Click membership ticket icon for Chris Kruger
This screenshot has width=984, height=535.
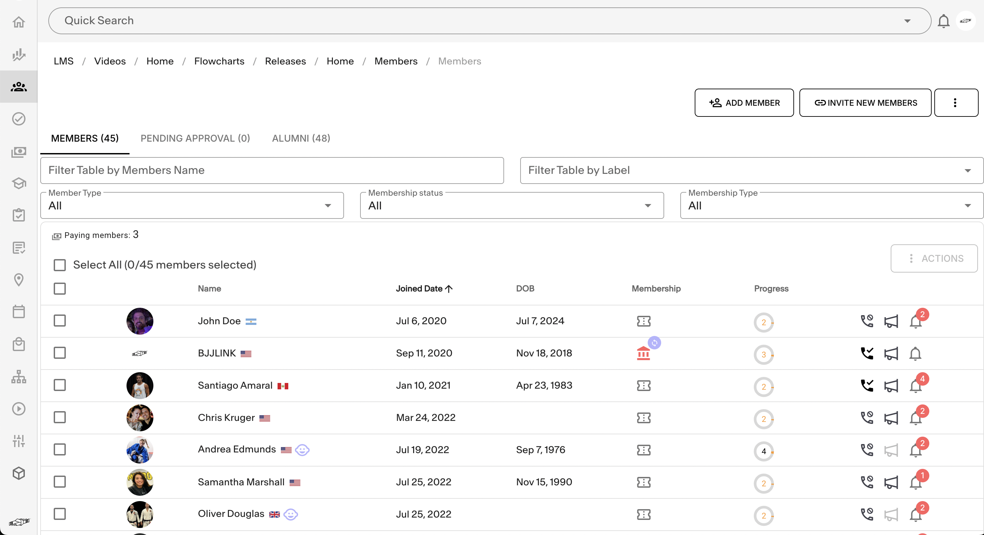pyautogui.click(x=644, y=418)
